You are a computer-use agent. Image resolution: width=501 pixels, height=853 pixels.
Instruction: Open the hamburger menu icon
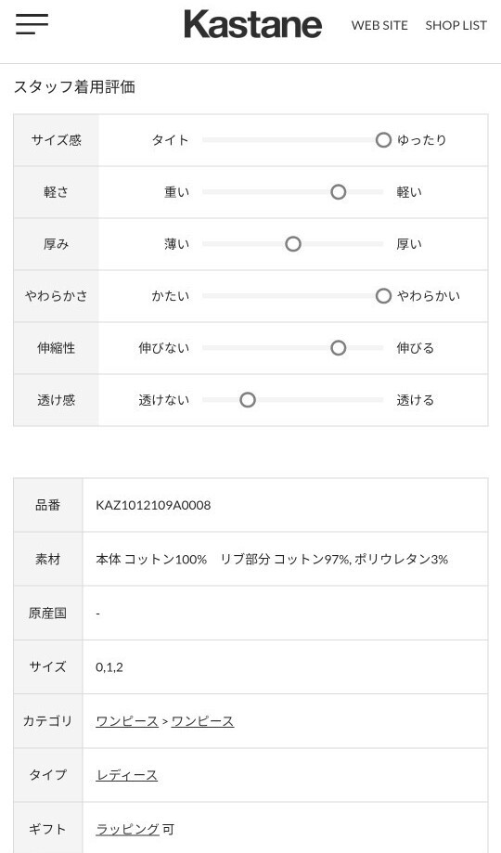[32, 24]
